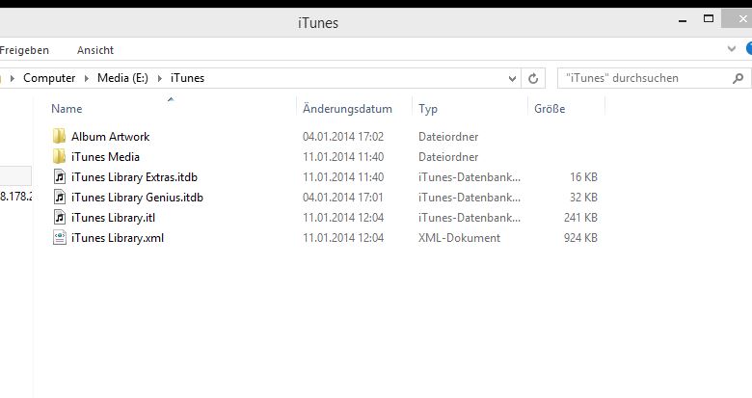Navigate to Media (E:) in breadcrumb
The image size is (752, 398).
(x=122, y=78)
